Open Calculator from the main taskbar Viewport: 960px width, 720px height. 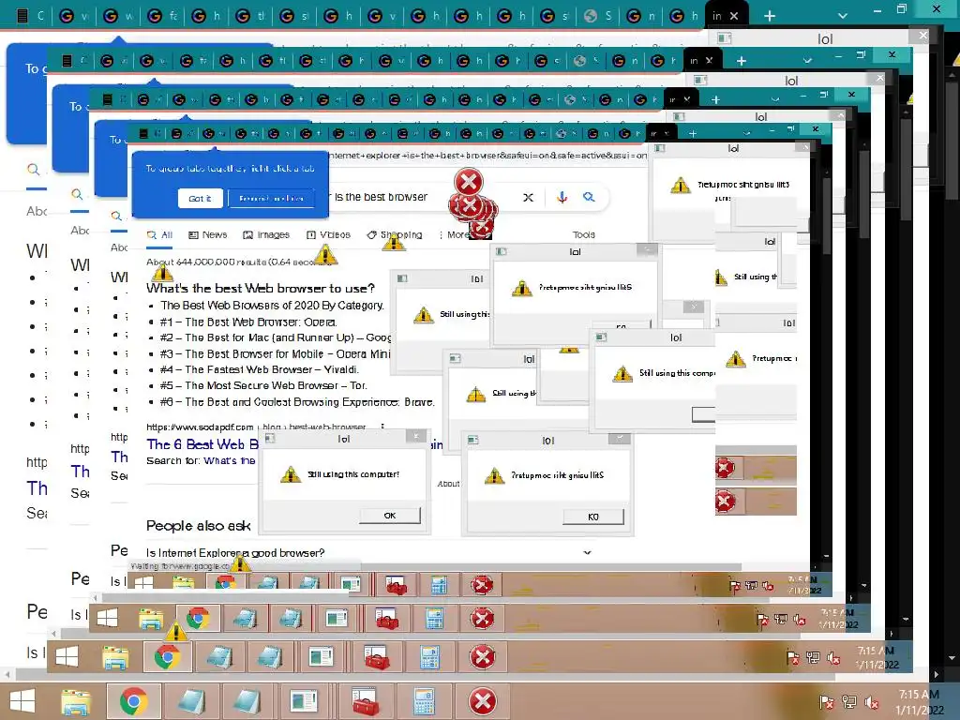[424, 701]
